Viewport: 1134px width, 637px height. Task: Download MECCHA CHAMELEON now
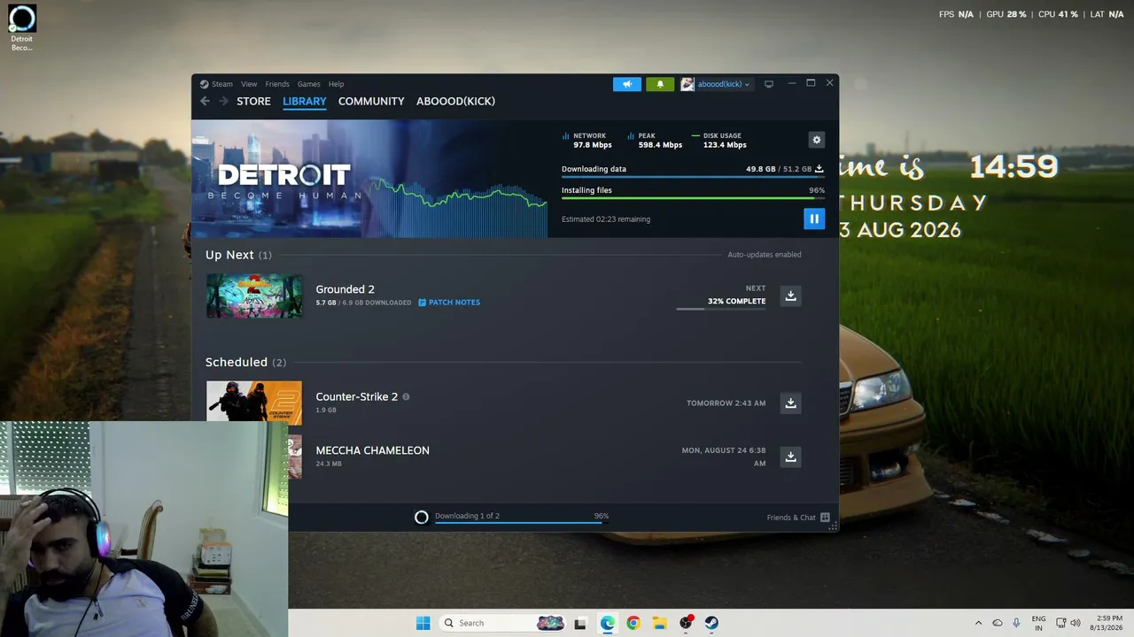[x=790, y=457]
